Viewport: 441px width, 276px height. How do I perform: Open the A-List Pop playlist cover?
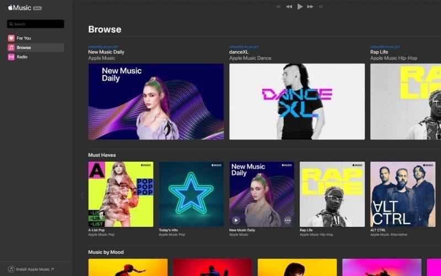click(x=121, y=194)
